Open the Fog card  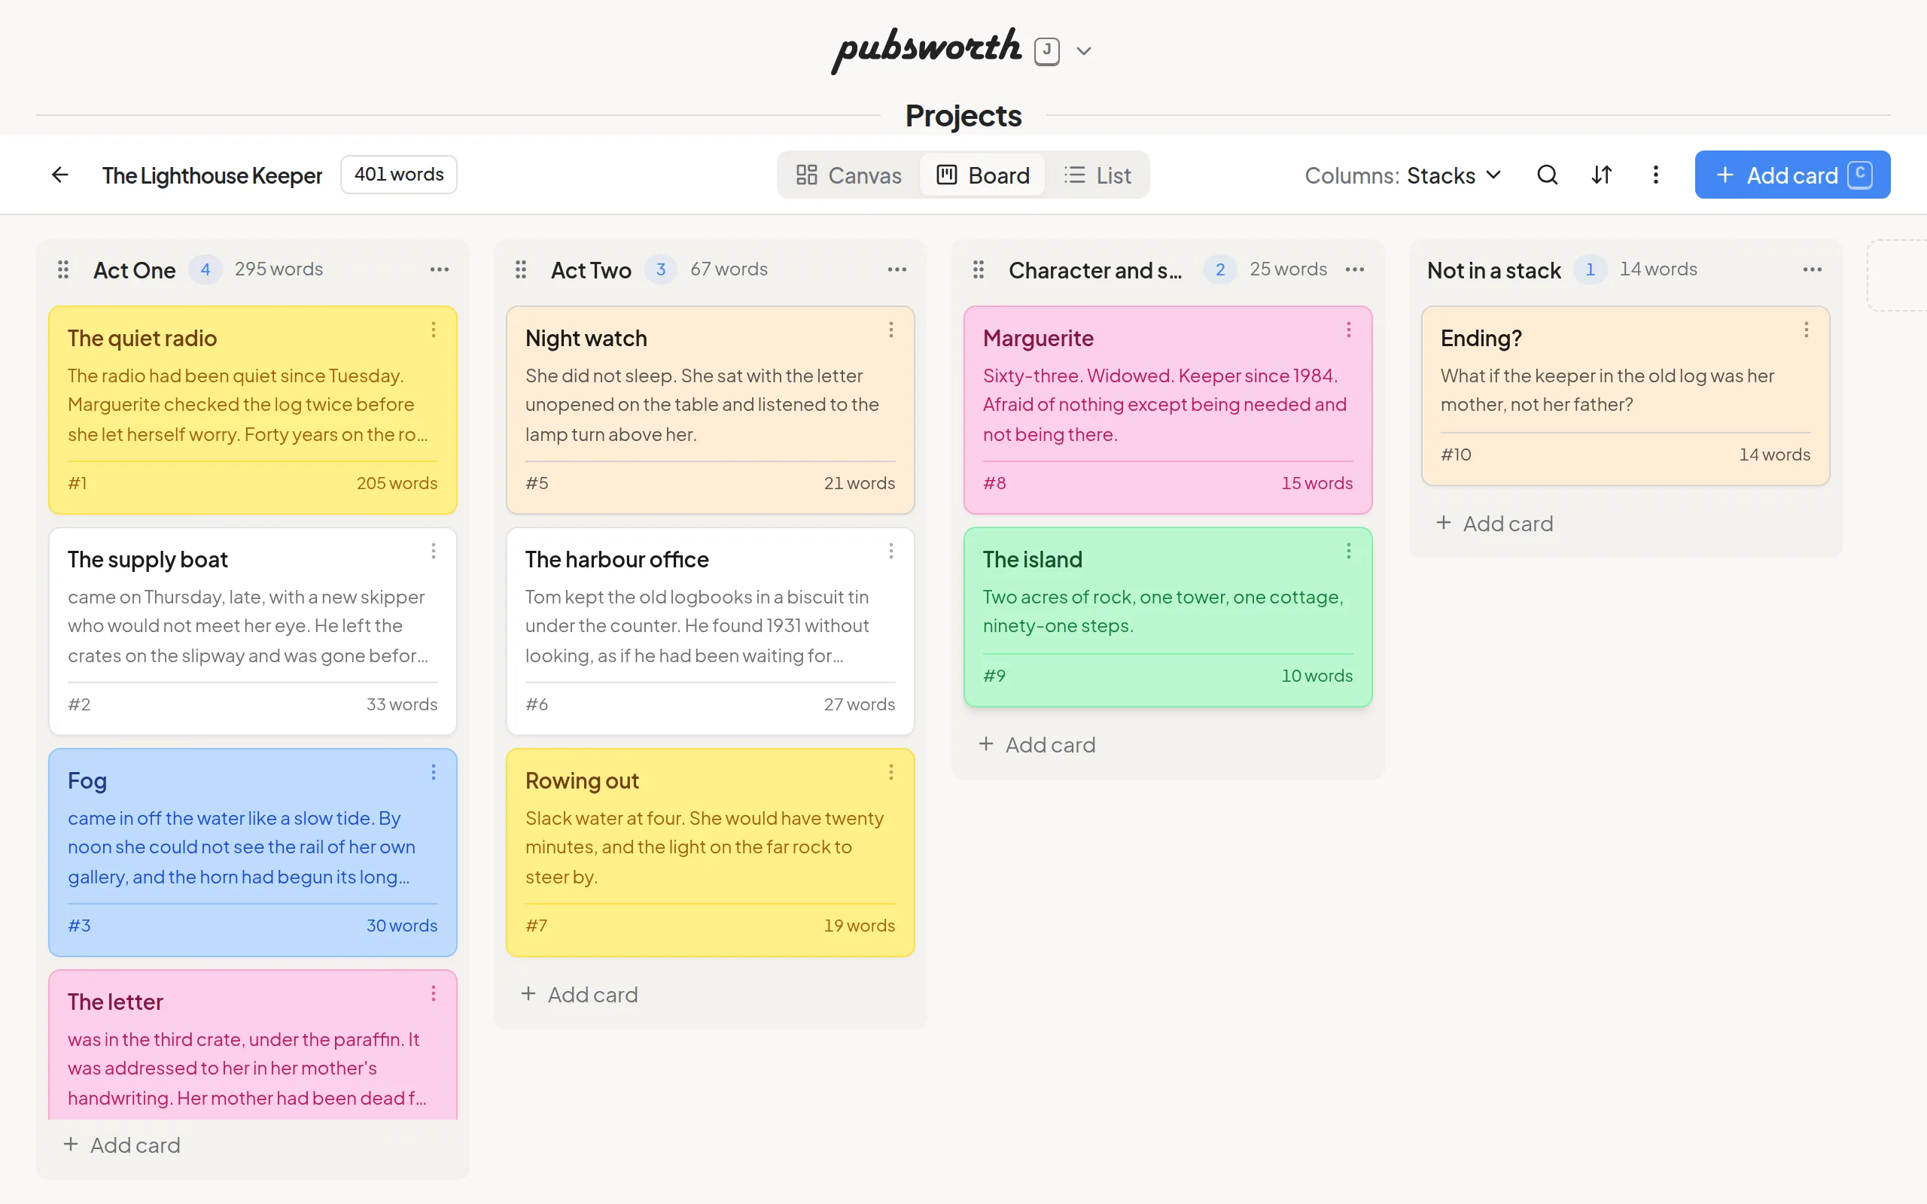pyautogui.click(x=252, y=852)
